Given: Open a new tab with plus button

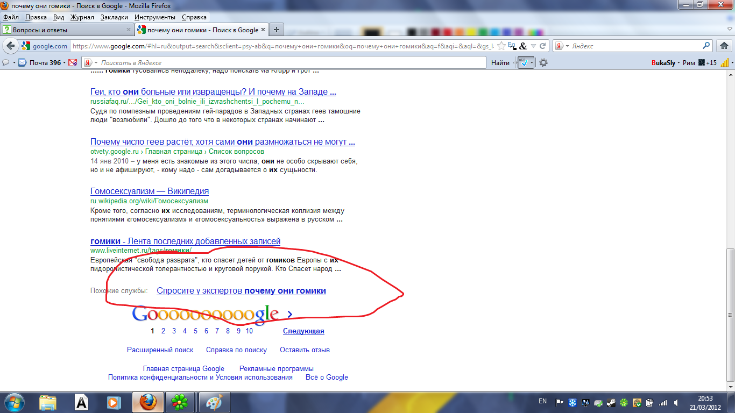Looking at the screenshot, I should (276, 30).
